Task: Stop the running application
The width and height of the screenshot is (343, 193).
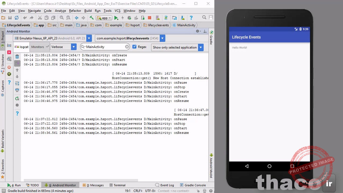Action: 149,18
